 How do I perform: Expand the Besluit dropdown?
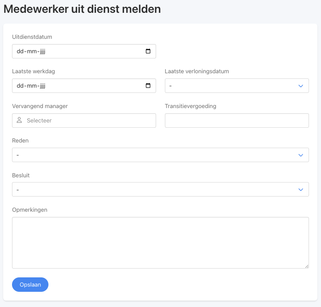coord(160,189)
